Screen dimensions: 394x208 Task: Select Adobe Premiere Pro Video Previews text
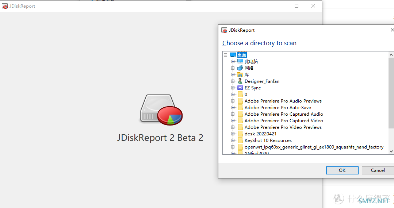[x=283, y=127]
